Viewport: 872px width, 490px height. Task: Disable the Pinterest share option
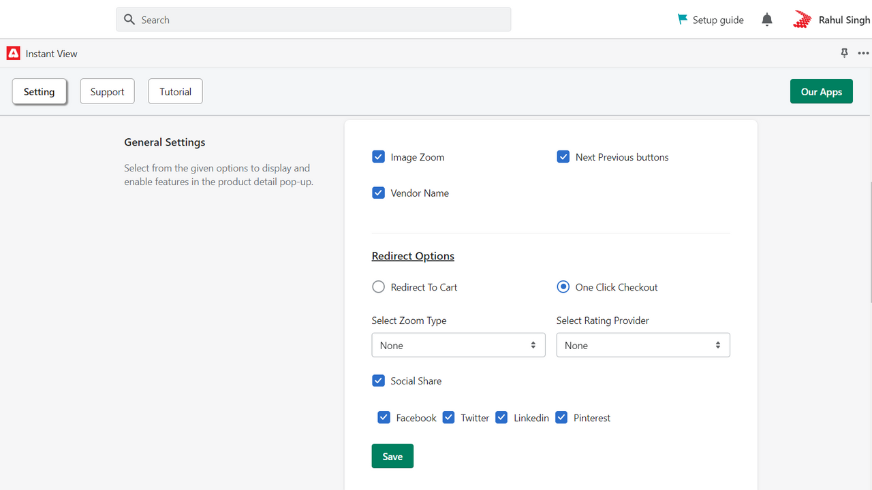pyautogui.click(x=561, y=417)
